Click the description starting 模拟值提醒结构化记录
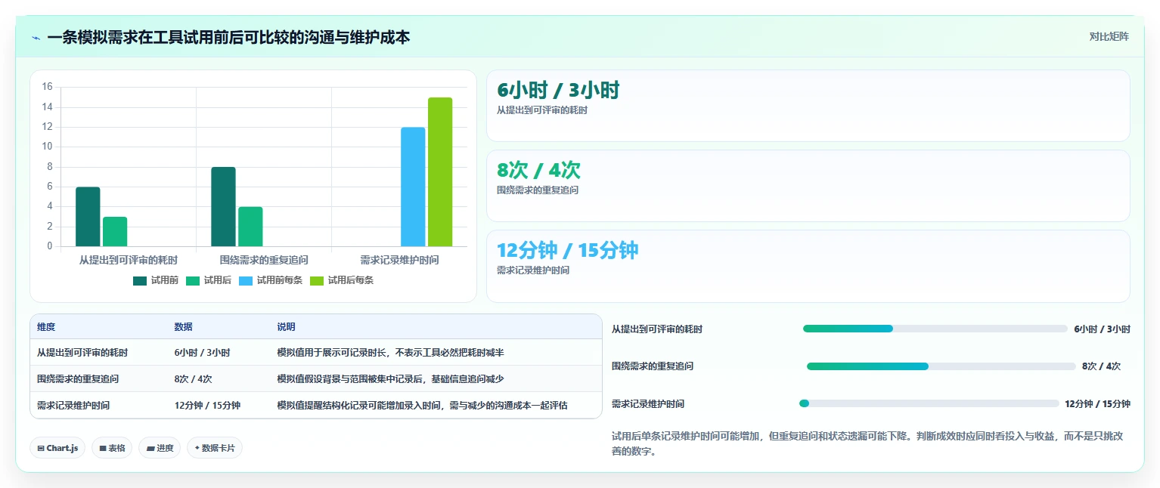This screenshot has width=1160, height=488. (x=423, y=406)
